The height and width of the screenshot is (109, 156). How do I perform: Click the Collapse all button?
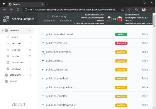point(66,21)
